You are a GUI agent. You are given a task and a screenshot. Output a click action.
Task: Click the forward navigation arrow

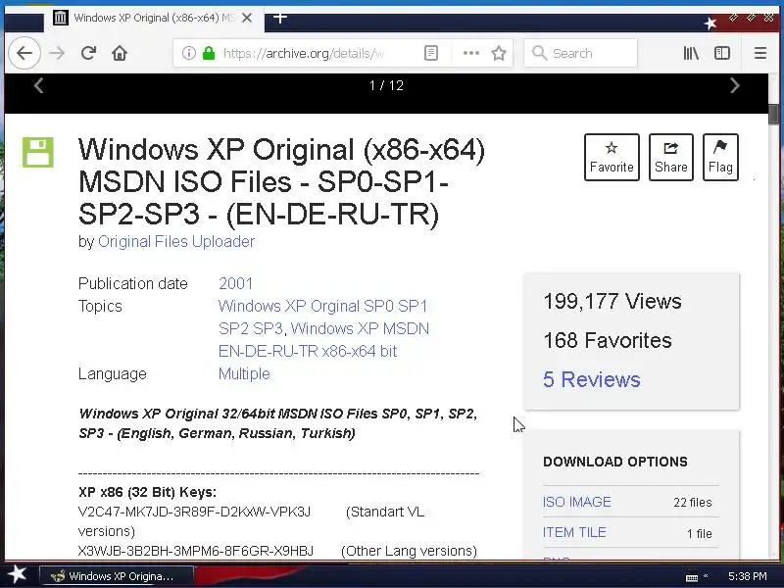(x=57, y=53)
